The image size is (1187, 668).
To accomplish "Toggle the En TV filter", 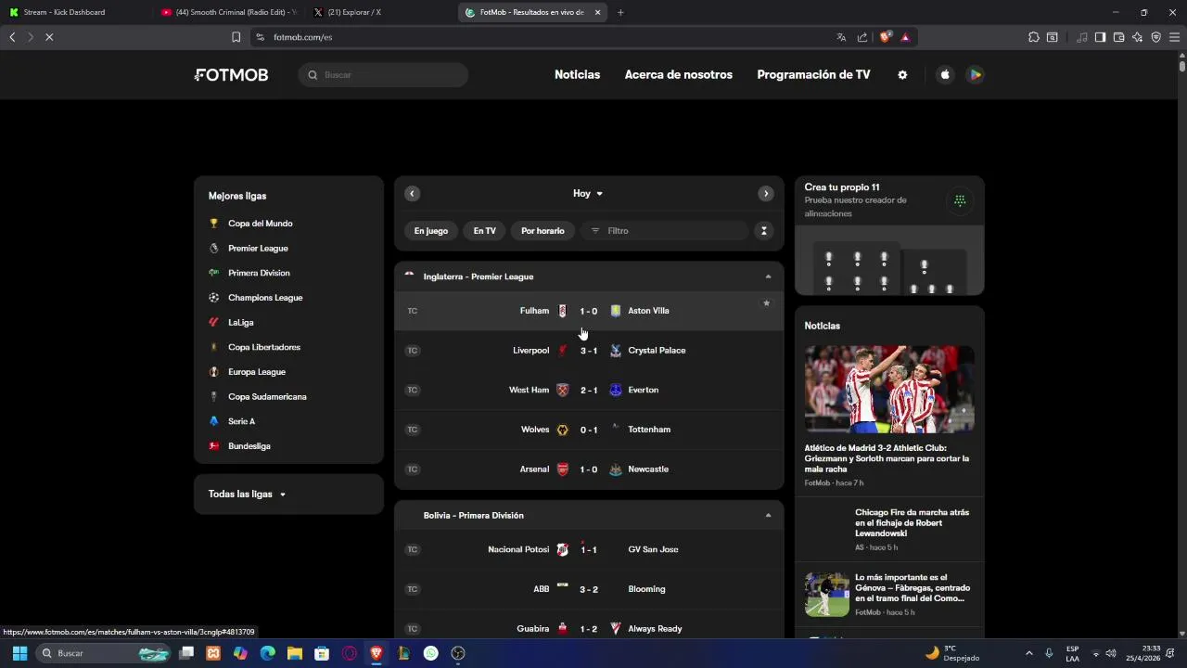I will point(485,231).
